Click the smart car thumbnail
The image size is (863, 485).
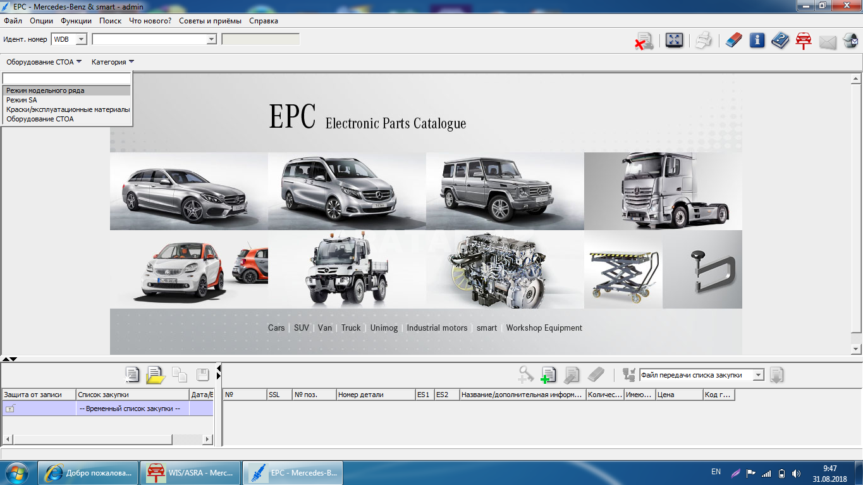click(189, 269)
